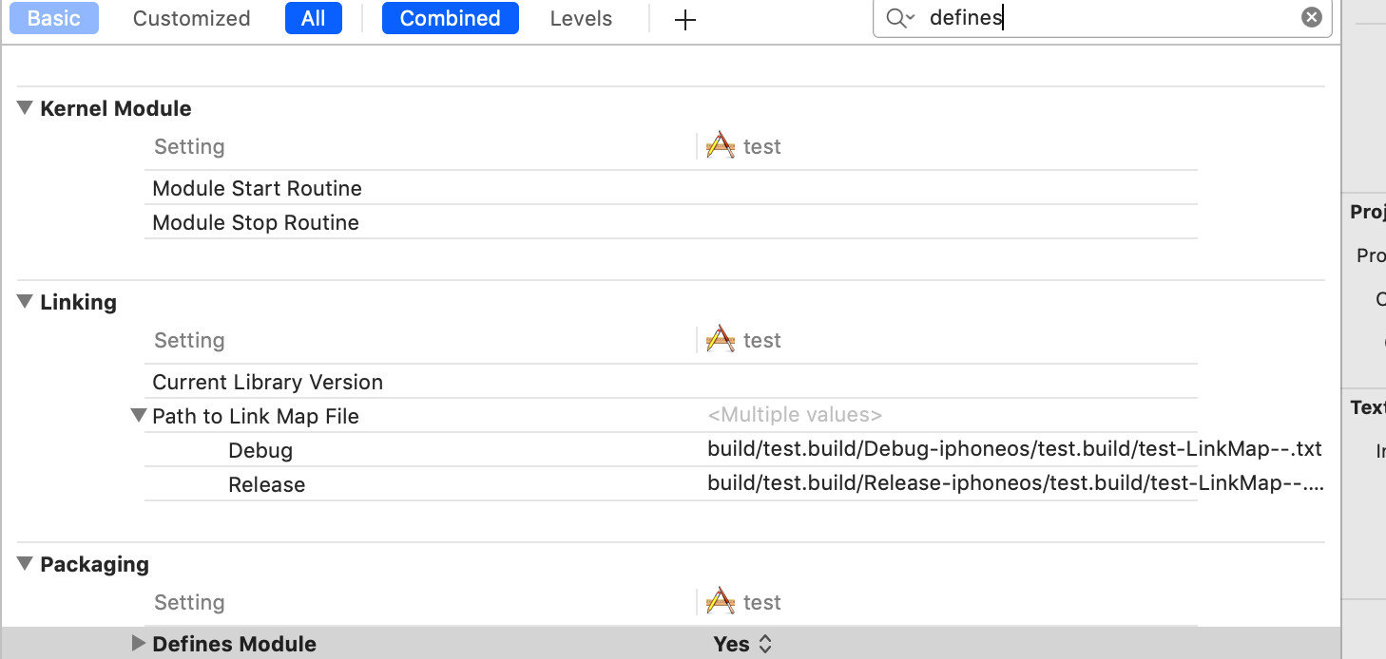Collapse the Kernel Module section
1386x659 pixels.
pyautogui.click(x=26, y=108)
